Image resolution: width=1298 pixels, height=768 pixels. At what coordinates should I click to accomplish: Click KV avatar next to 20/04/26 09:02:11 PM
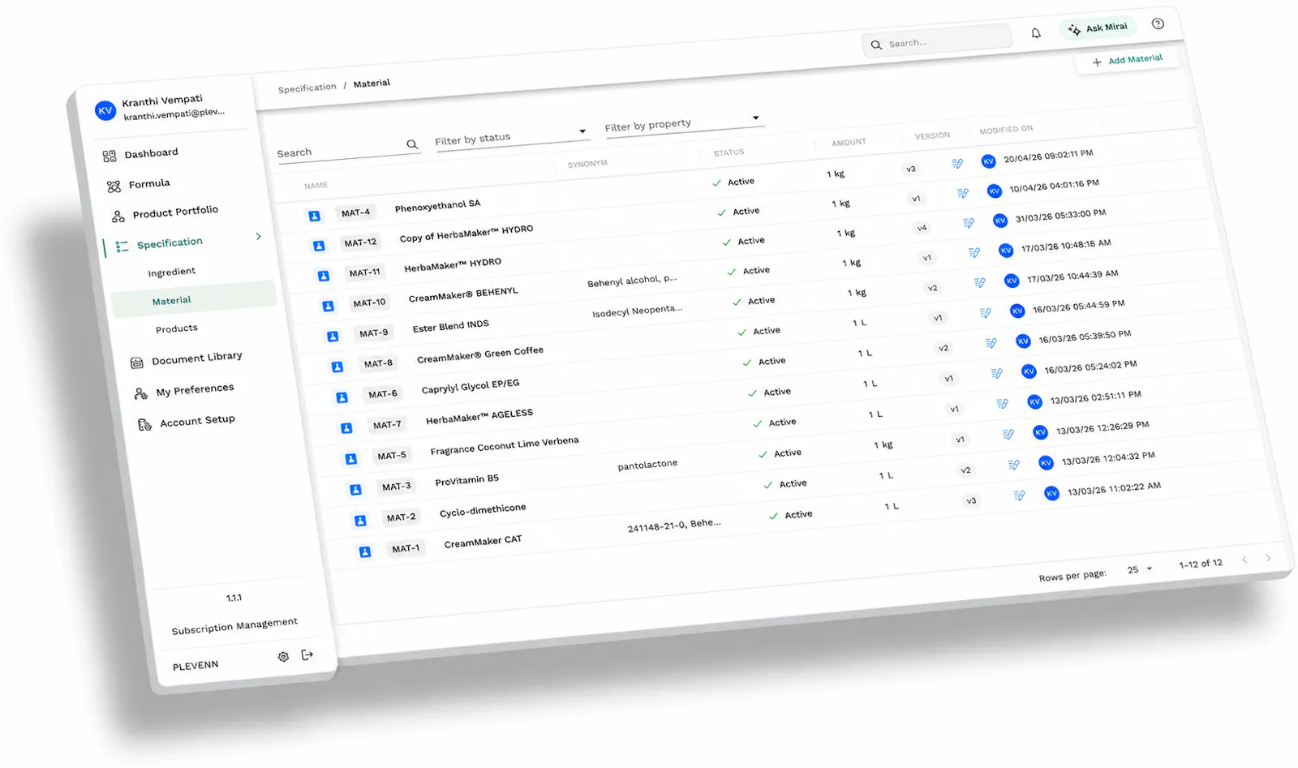988,161
